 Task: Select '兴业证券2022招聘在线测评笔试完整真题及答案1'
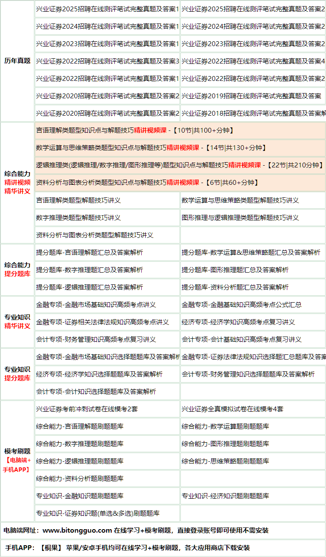click(107, 79)
